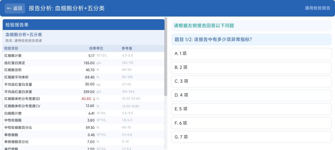Click the result value 155.00
Viewport: 335px width, 150px height.
89,63
